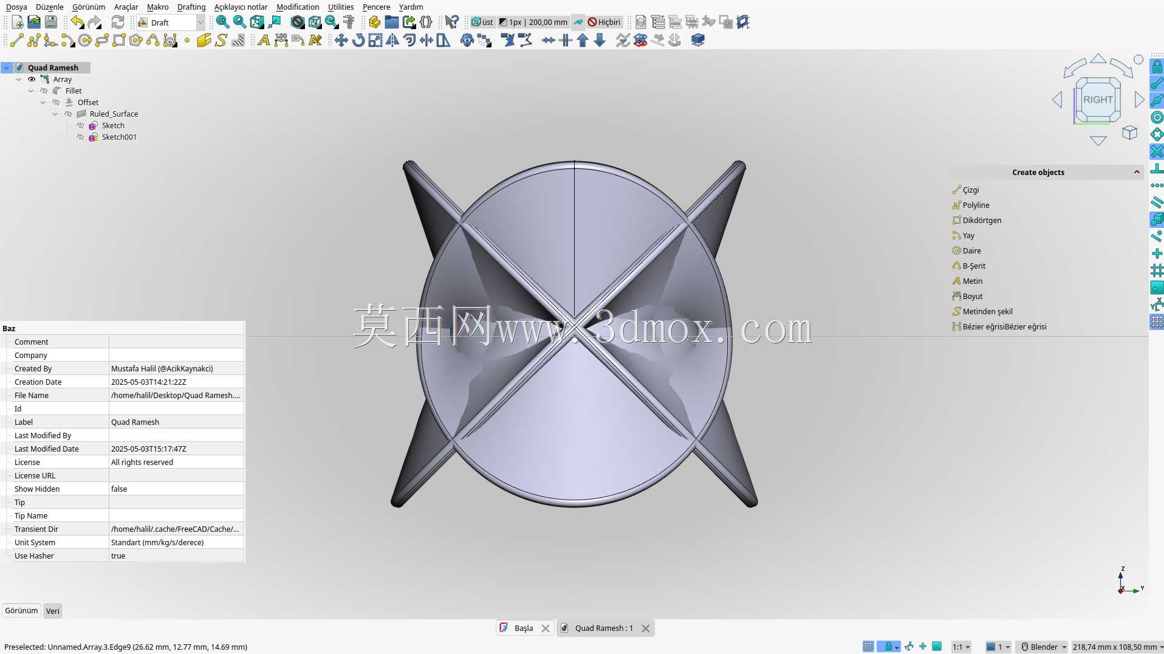Refresh/recompute the document
1164x654 pixels.
pos(118,22)
